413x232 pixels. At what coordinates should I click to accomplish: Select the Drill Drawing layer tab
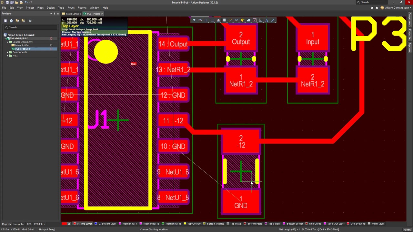click(x=356, y=224)
